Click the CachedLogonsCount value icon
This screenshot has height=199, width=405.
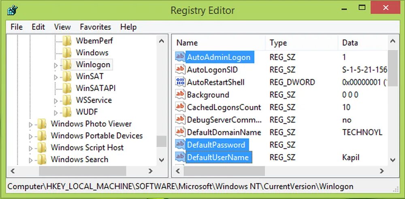coord(180,107)
